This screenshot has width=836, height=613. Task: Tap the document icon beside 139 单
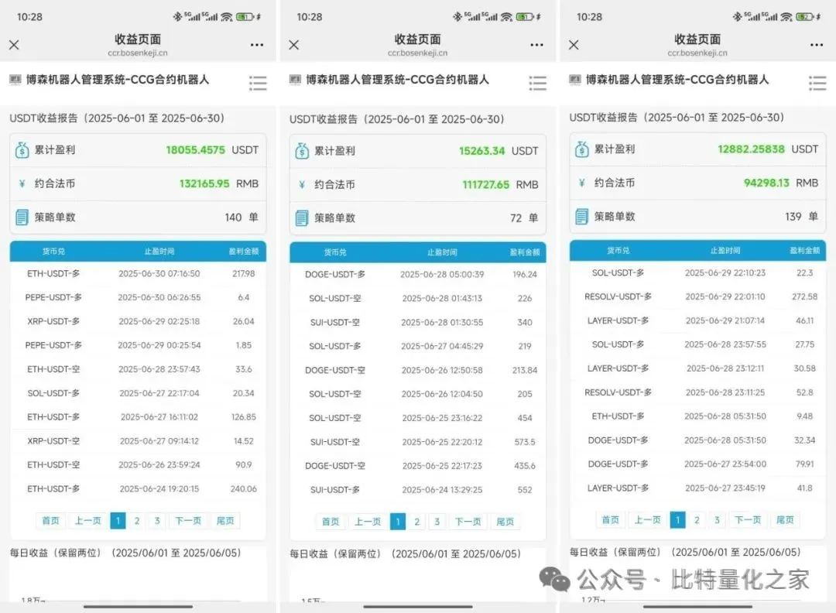click(x=581, y=217)
